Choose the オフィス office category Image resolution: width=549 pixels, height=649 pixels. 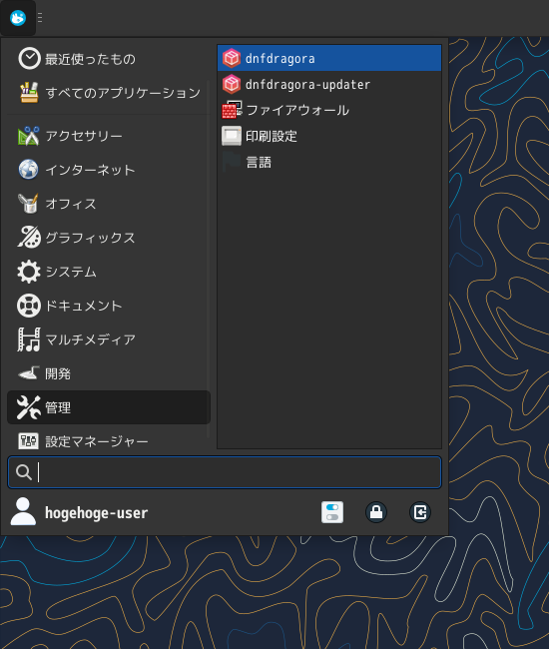click(x=109, y=204)
